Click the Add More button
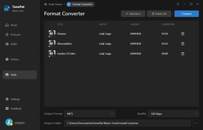Screen dimensions: 203x130 [x=133, y=14]
